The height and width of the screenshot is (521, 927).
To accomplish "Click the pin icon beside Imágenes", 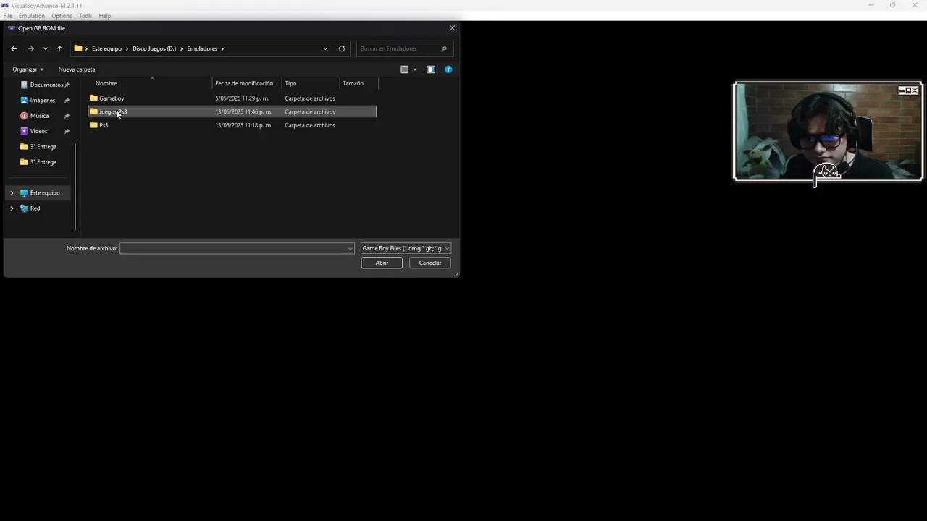I will click(x=67, y=101).
